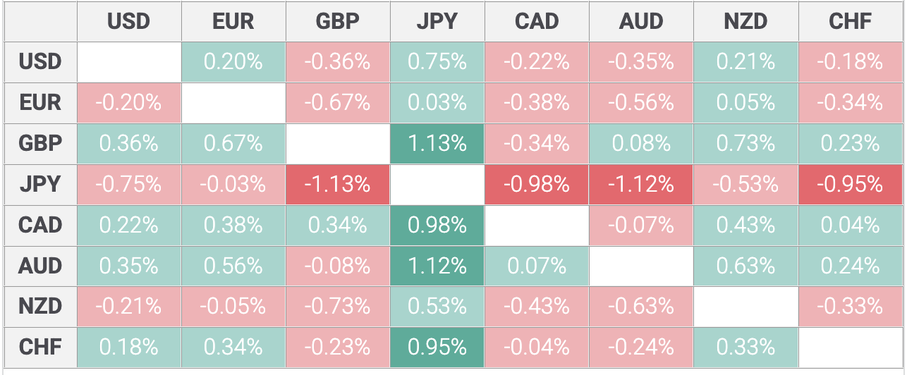Click the USD column header

point(129,21)
